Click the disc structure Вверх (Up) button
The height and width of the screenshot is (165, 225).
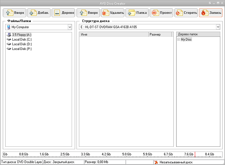(x=88, y=13)
